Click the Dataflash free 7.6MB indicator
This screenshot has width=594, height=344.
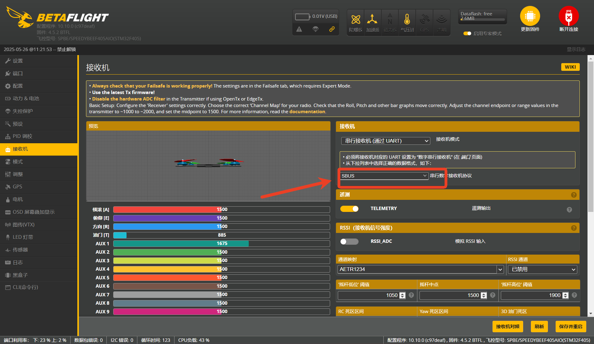pyautogui.click(x=482, y=16)
